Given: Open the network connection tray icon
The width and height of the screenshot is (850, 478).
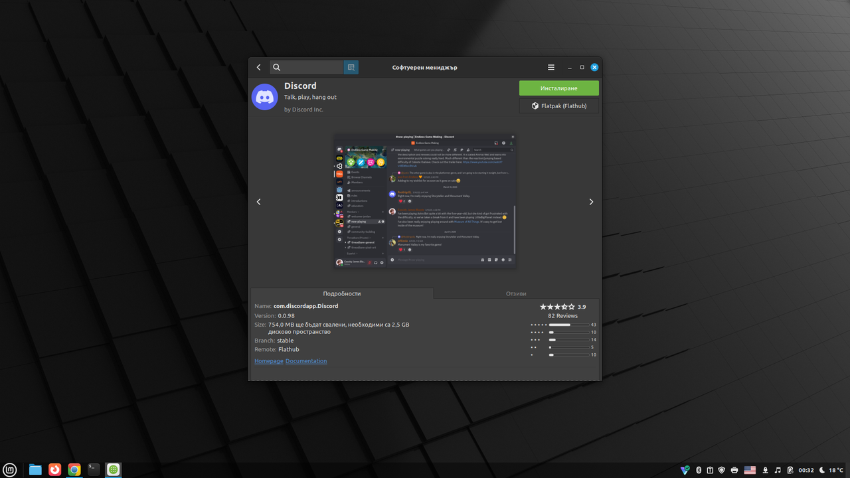Looking at the screenshot, I should pos(766,470).
